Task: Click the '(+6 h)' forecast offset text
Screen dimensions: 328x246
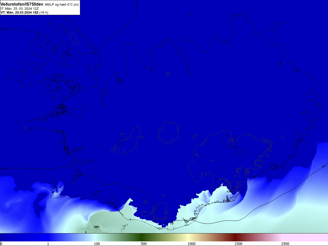Action: [44, 12]
